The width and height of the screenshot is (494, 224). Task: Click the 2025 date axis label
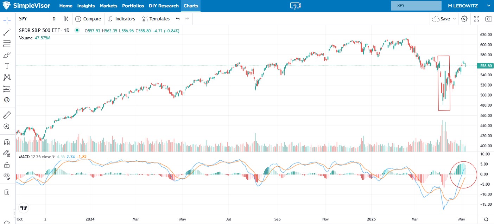(372, 219)
